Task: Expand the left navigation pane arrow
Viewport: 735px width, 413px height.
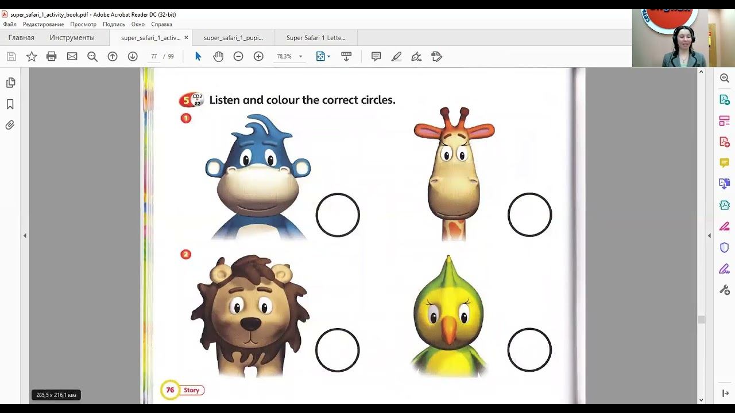Action: 25,236
